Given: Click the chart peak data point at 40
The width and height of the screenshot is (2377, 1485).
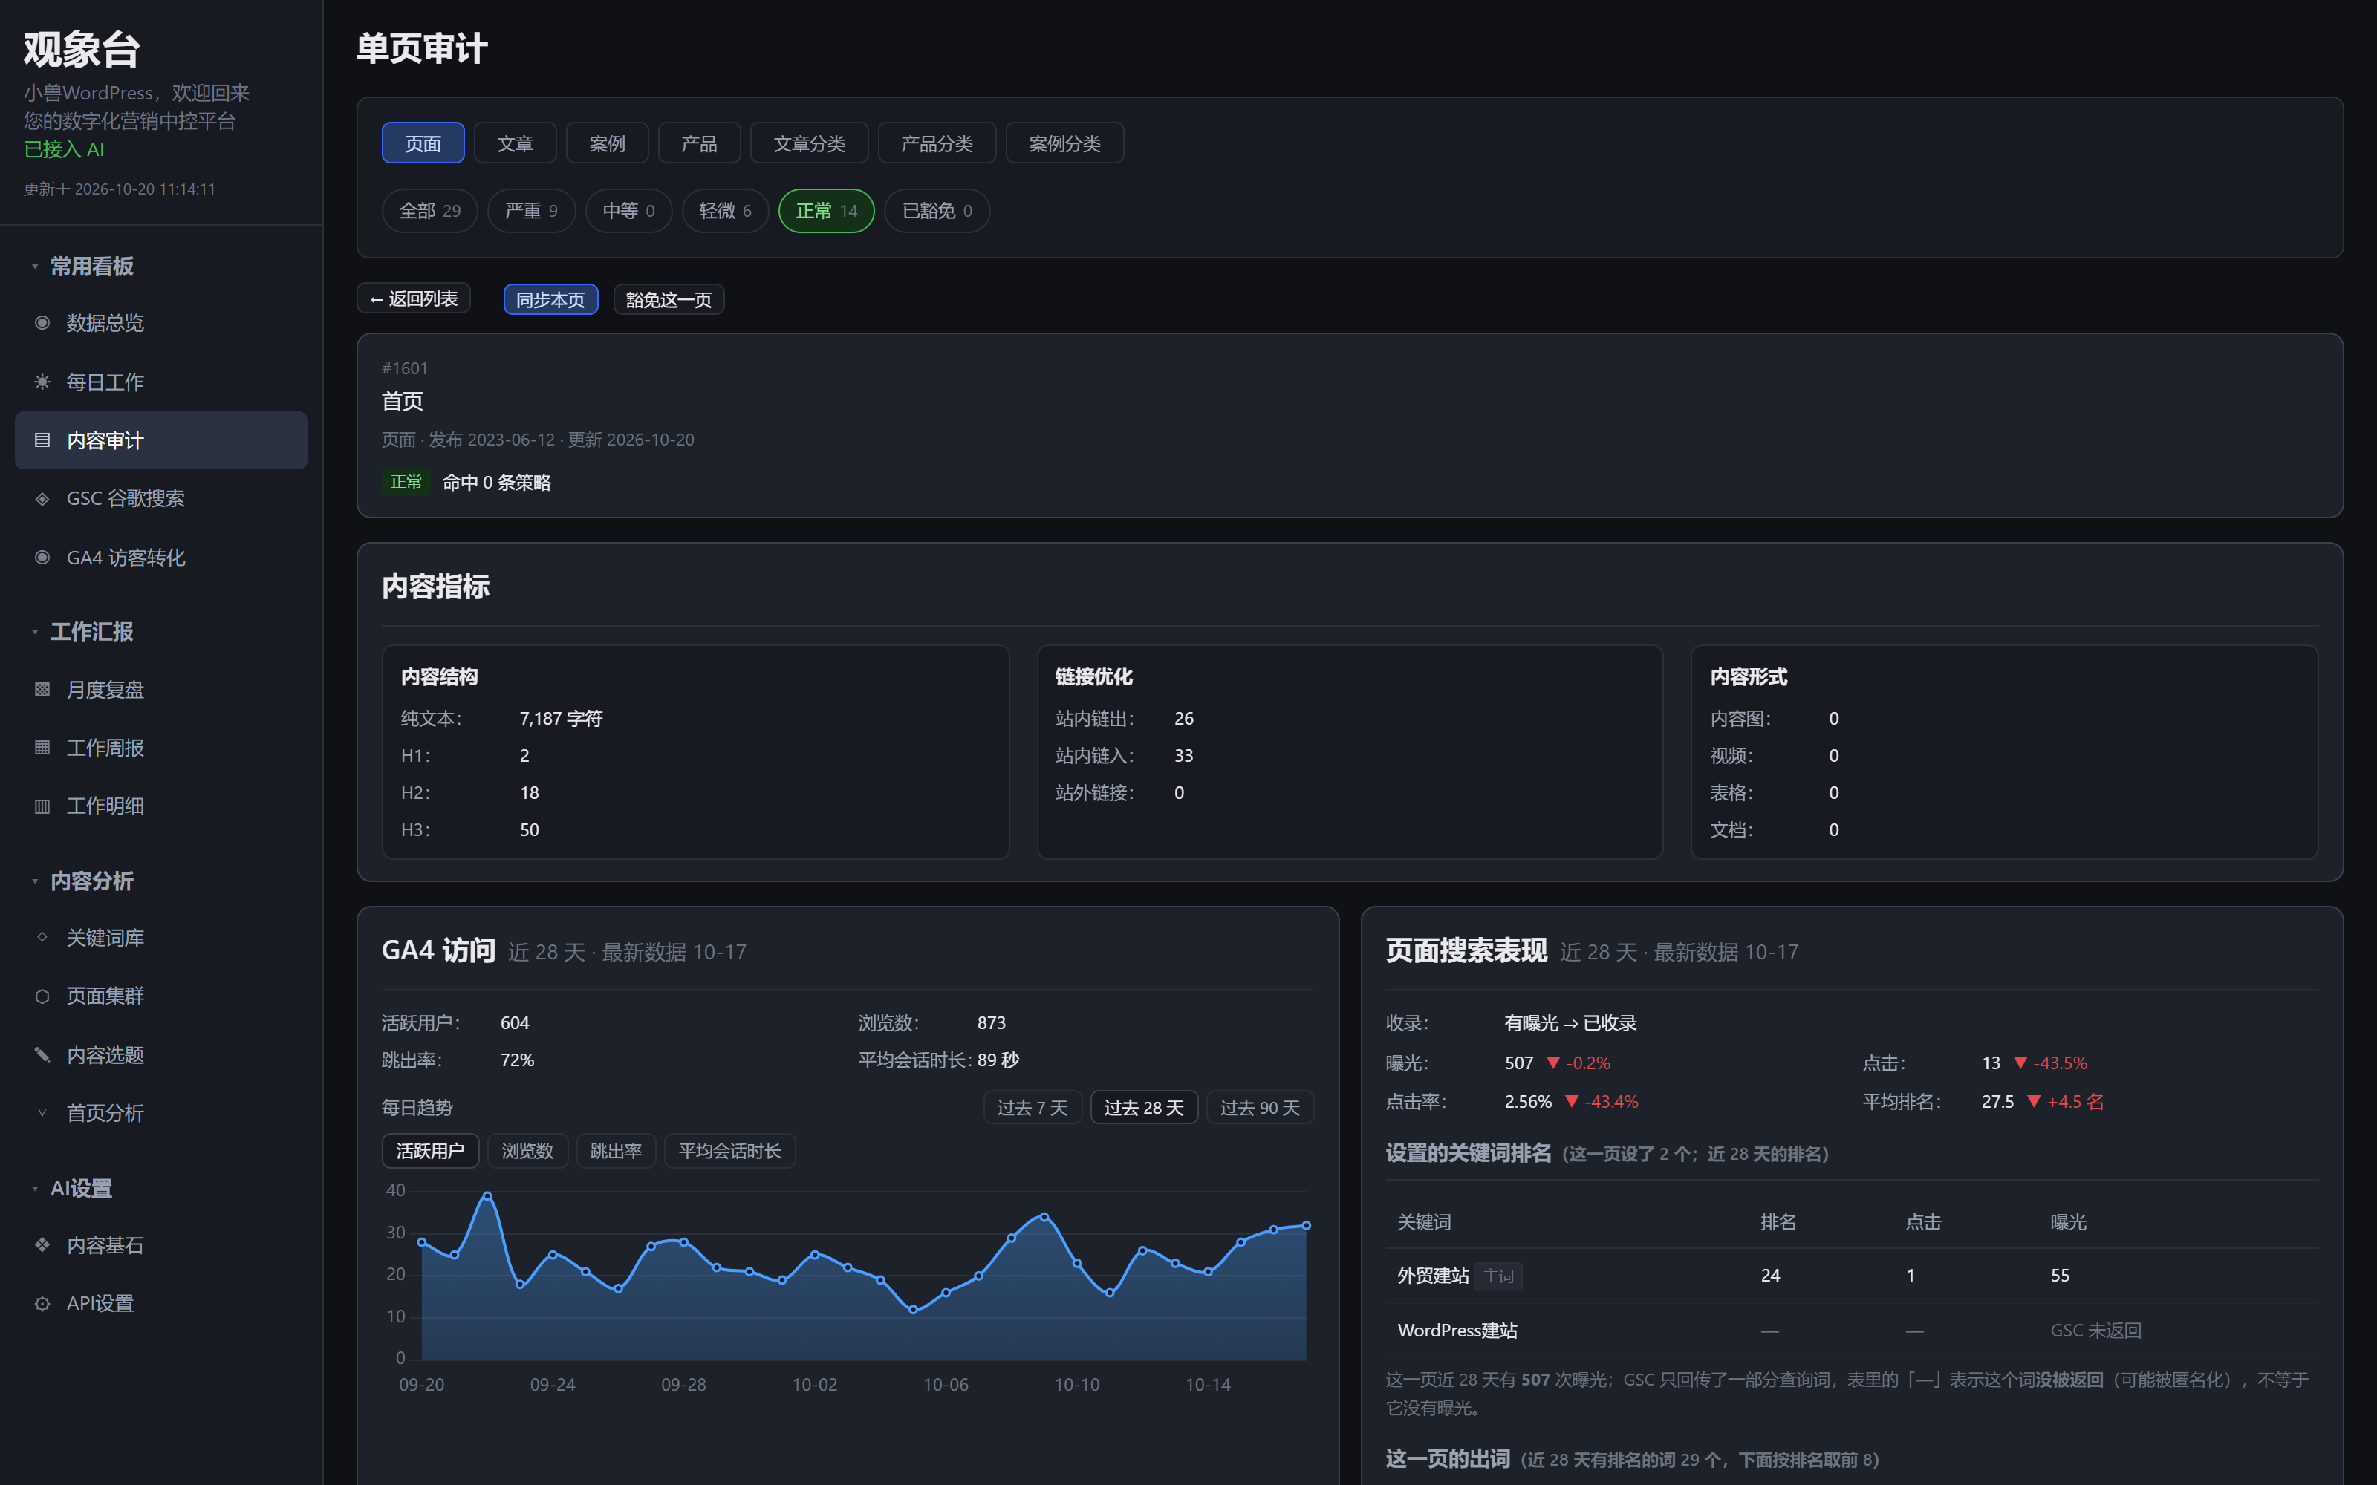Looking at the screenshot, I should click(487, 1196).
